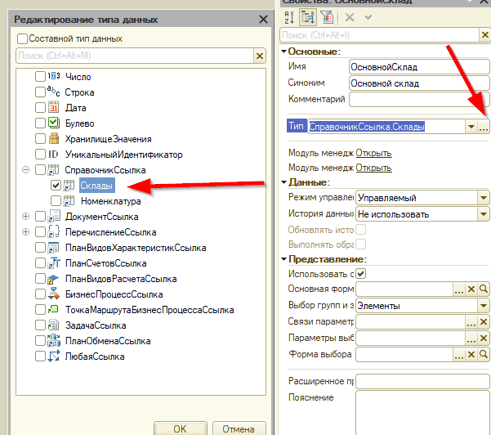Open Форма выбора with the magnifier icon
This screenshot has width=491, height=435.
click(x=483, y=354)
